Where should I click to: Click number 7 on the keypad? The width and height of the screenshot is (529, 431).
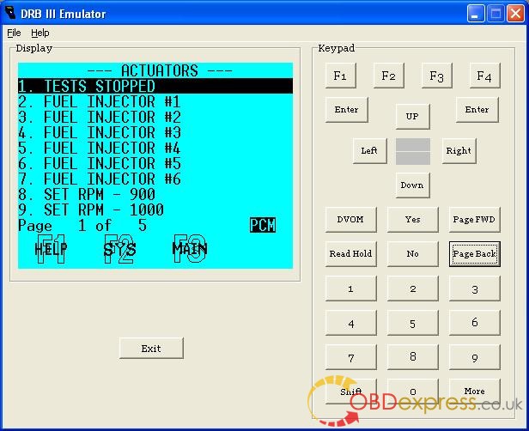[351, 357]
